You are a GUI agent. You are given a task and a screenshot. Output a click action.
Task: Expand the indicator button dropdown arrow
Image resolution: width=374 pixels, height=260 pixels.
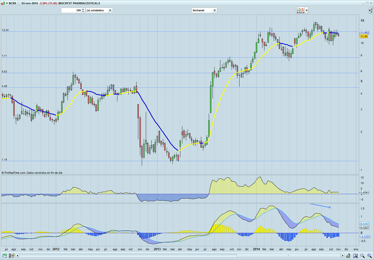[307, 10]
